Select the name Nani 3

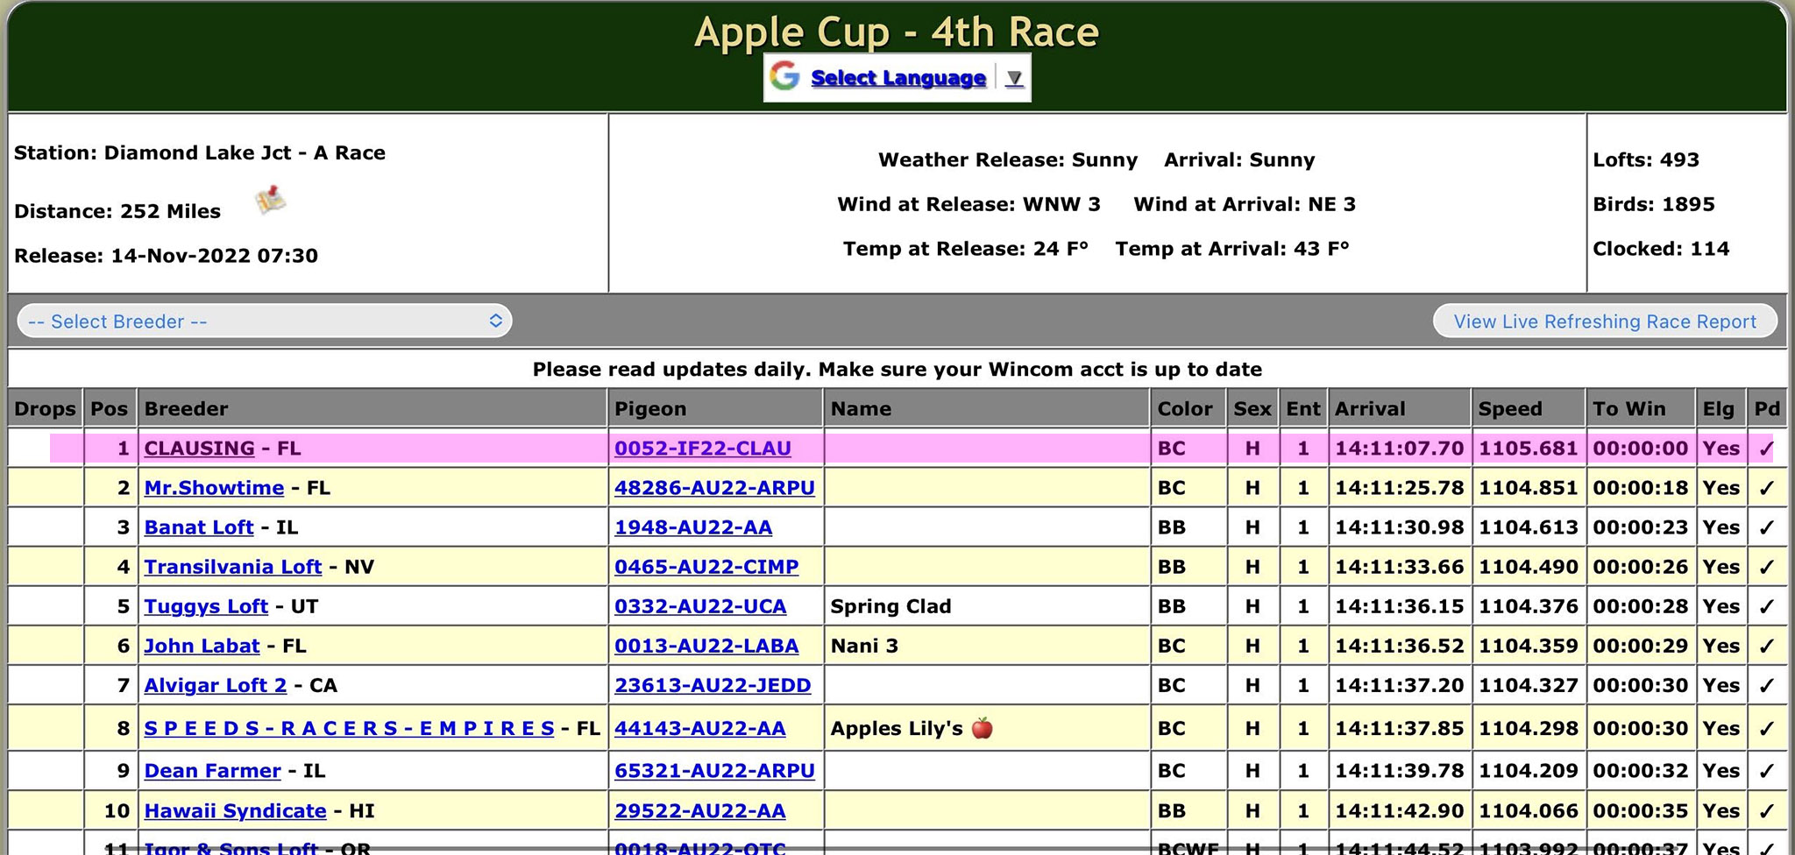pyautogui.click(x=864, y=646)
